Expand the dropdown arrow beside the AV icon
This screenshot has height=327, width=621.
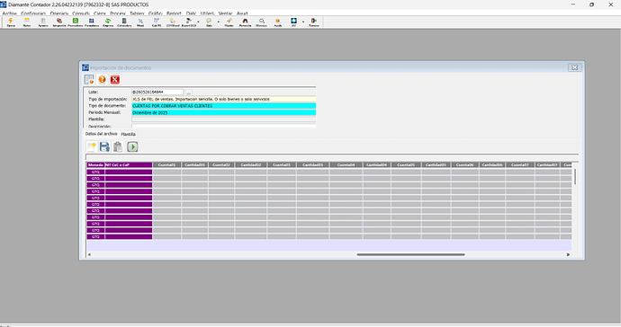coord(303,22)
